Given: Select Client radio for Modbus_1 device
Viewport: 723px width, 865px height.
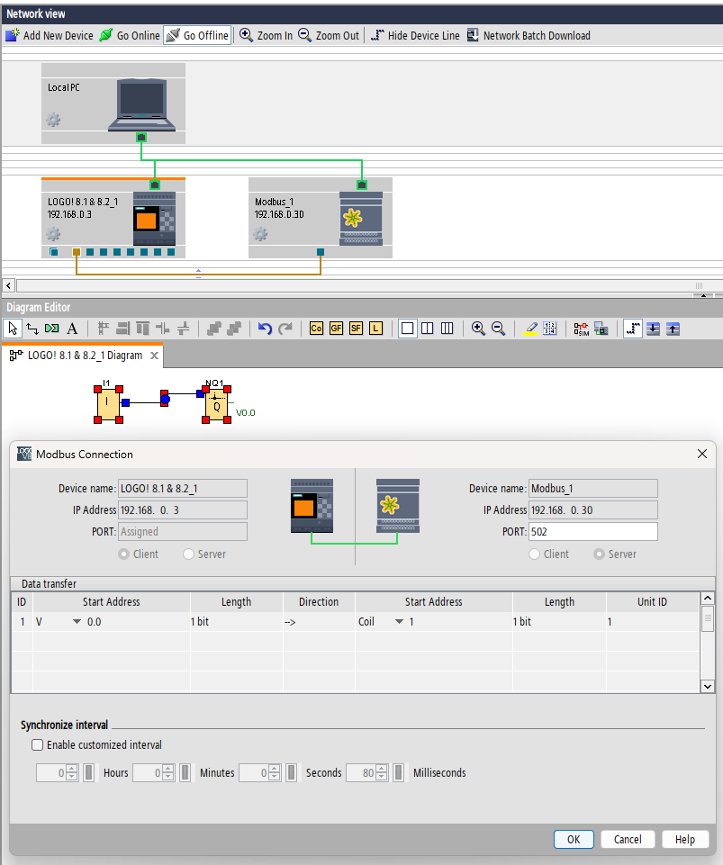Looking at the screenshot, I should click(535, 554).
